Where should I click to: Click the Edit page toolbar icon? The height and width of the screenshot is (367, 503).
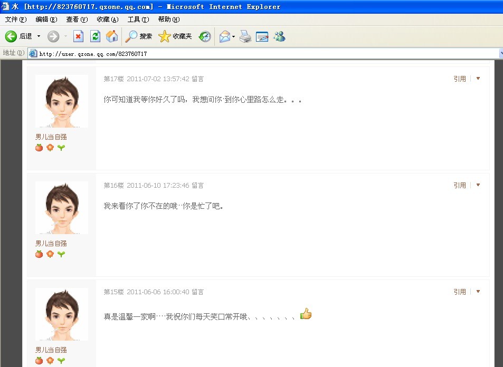262,36
